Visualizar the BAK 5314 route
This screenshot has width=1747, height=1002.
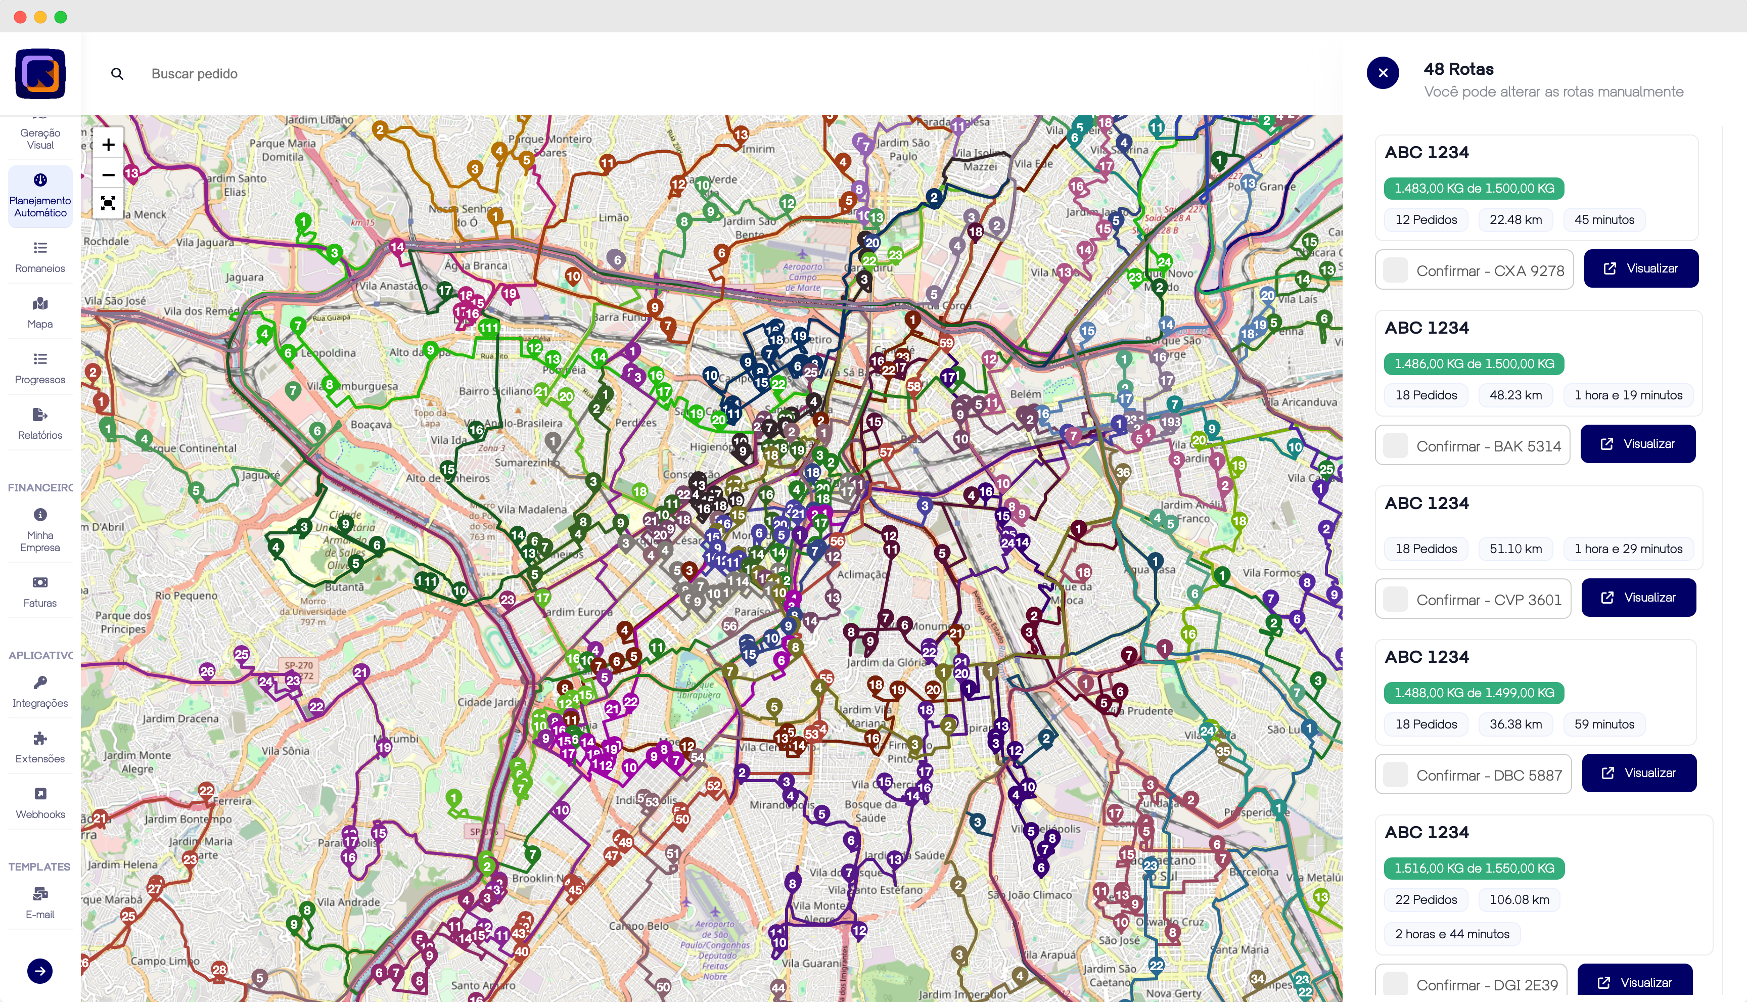point(1638,444)
